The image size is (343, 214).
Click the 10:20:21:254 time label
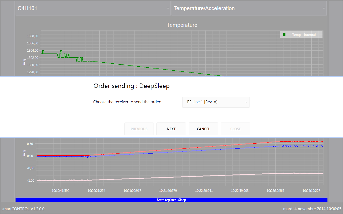(96, 191)
